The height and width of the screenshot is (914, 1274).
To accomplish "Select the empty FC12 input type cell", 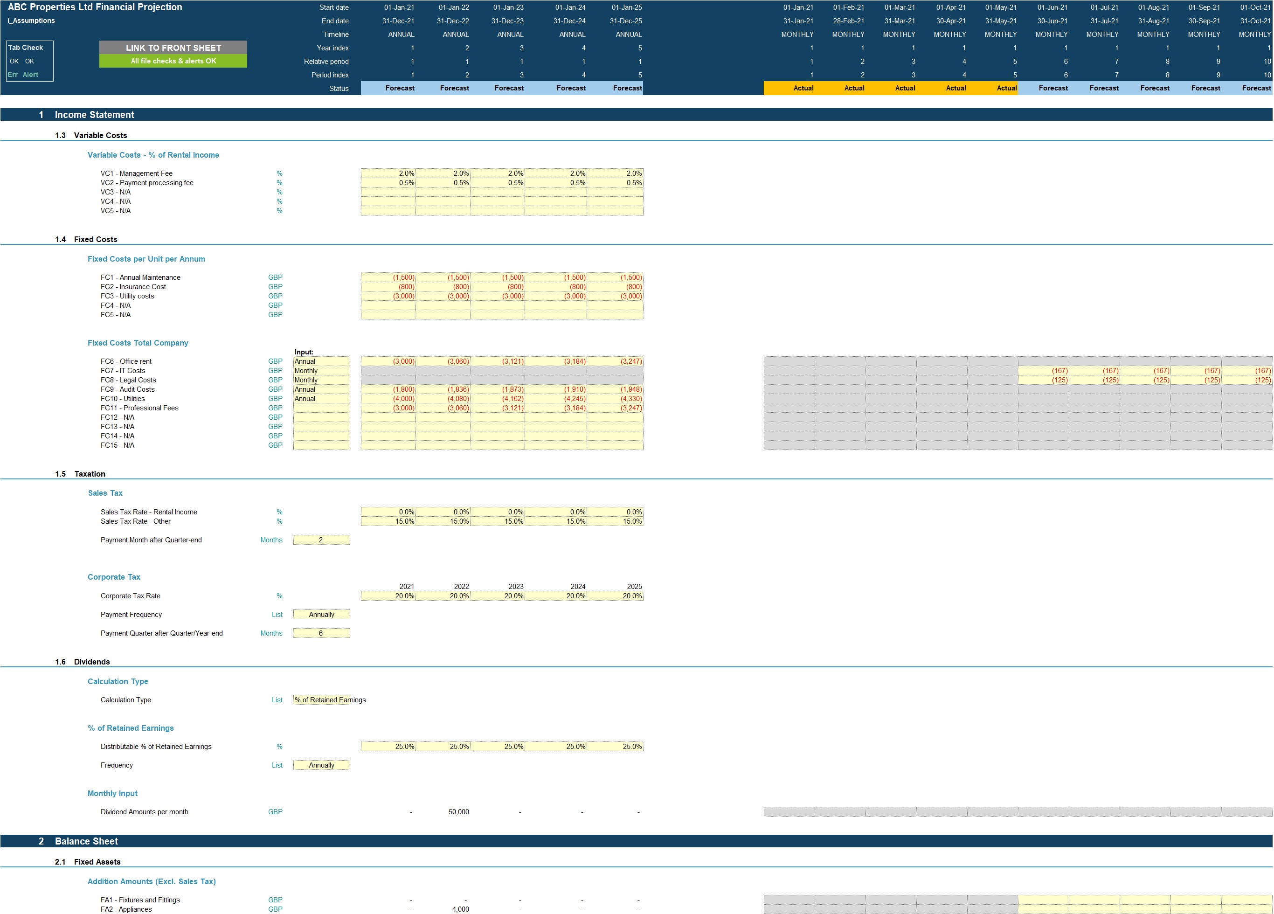I will [x=321, y=417].
